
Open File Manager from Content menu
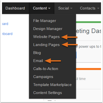(44, 21)
